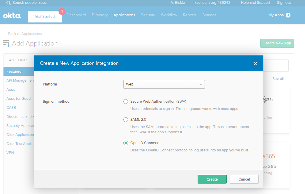This screenshot has height=194, width=305.
Task: Open the Directory menu
Action: (100, 15)
